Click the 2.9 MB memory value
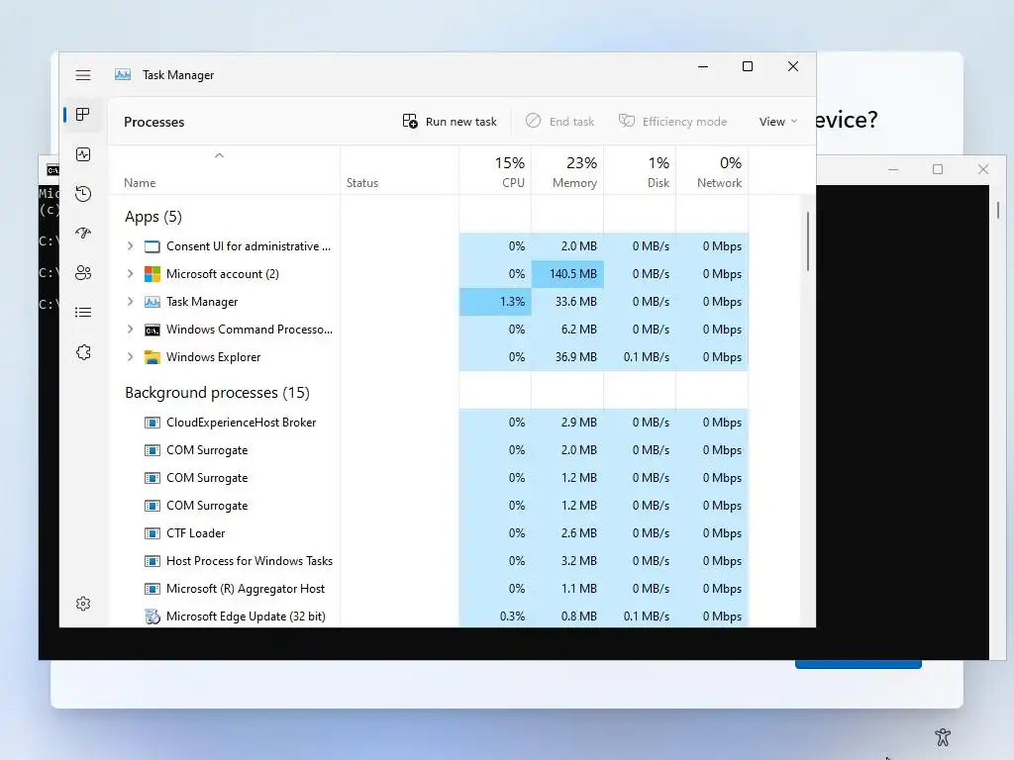This screenshot has height=760, width=1014. (578, 423)
